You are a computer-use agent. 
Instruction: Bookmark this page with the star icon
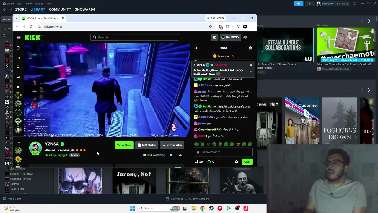(x=210, y=27)
